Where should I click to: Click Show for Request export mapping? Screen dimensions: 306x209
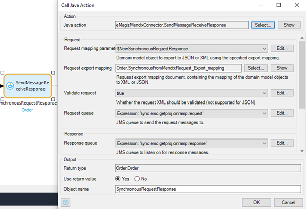(282, 68)
